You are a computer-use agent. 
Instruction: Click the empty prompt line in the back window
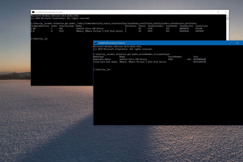[x=39, y=39]
